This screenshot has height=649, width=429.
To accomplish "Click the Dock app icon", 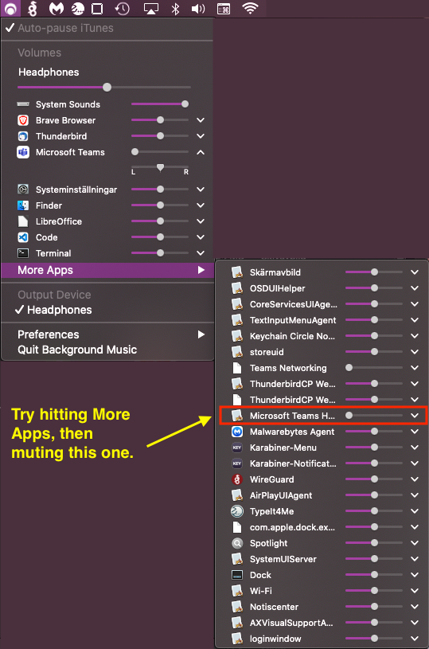I will pyautogui.click(x=237, y=575).
